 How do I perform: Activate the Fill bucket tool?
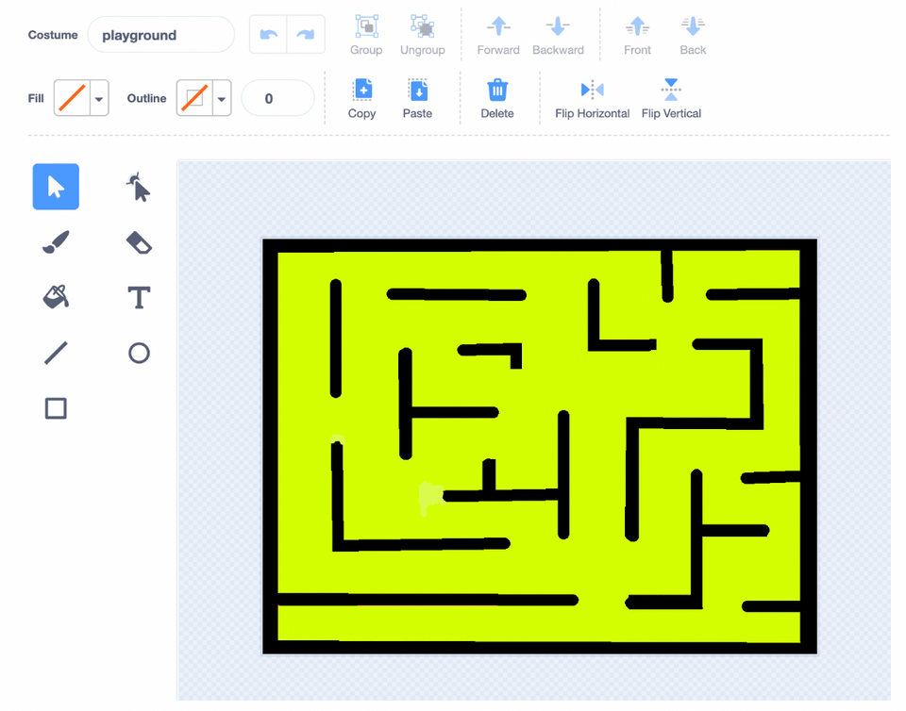point(55,296)
